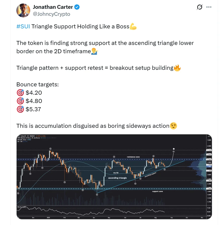Select the SMA (50, close) indicator label
The height and width of the screenshot is (225, 224).
click(22, 140)
